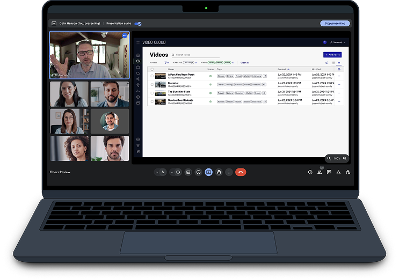The width and height of the screenshot is (399, 280).
Task: Click the Clear all filters link
Action: click(244, 63)
